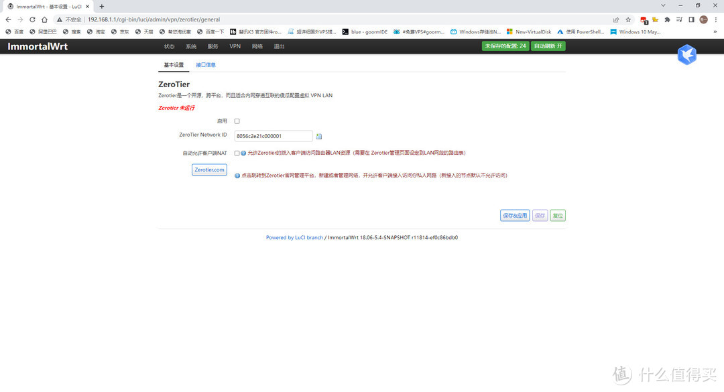Tick the 自动允许客户端NAT checkbox
Viewport: 724px width, 392px height.
(x=237, y=153)
